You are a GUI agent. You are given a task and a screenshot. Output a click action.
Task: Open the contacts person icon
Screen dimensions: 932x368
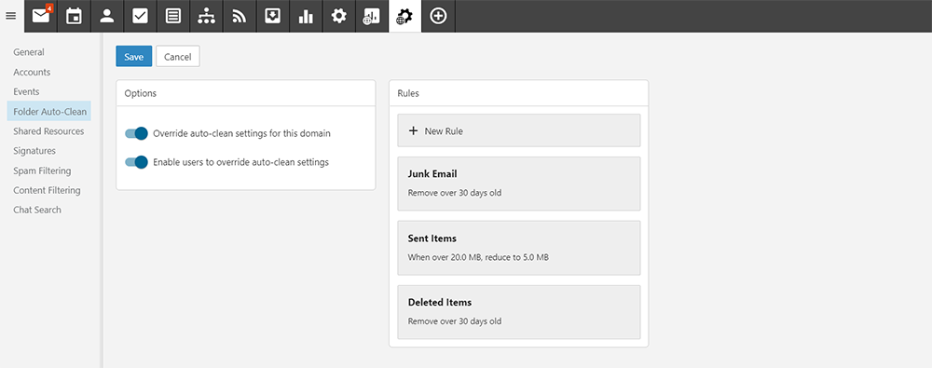[x=107, y=16]
